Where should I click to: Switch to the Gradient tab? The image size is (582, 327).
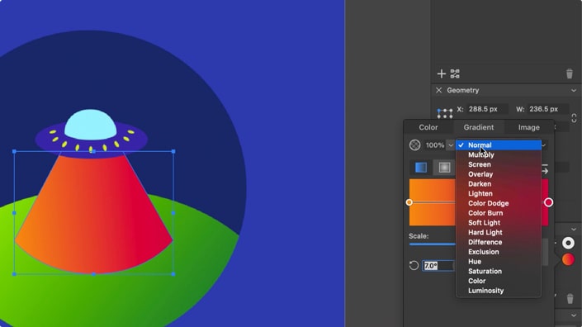tap(479, 127)
